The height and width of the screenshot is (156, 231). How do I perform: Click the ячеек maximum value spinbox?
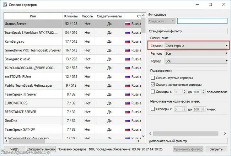point(199,109)
